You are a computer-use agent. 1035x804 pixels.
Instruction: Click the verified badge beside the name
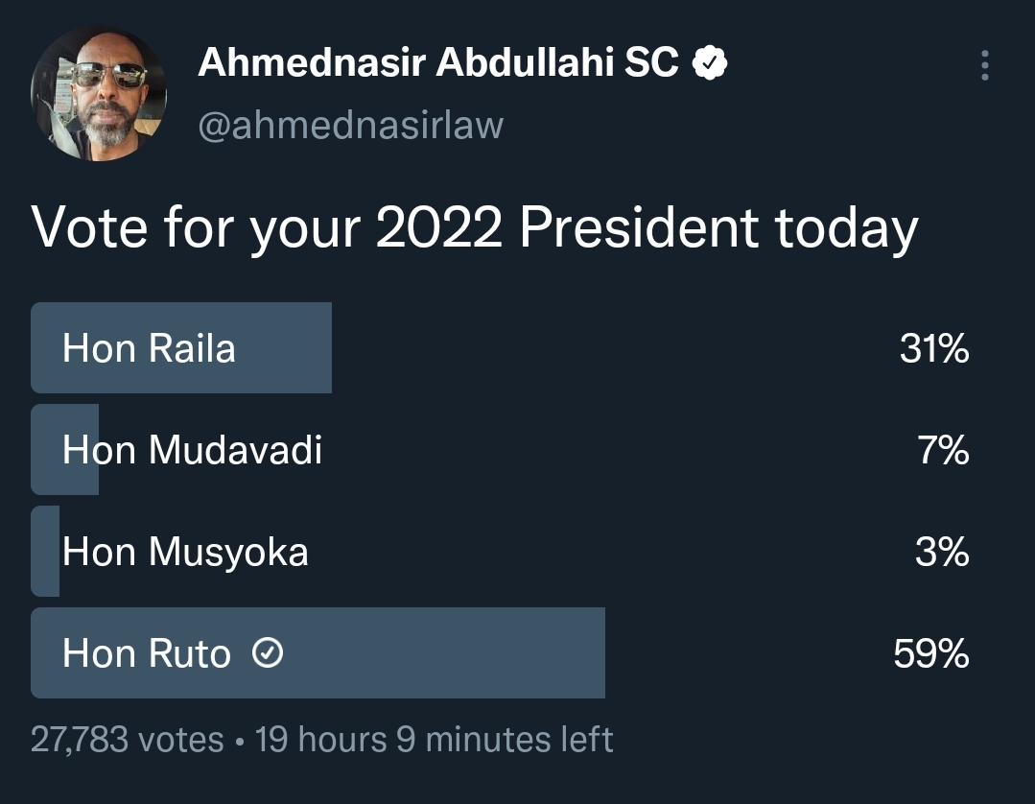(710, 64)
